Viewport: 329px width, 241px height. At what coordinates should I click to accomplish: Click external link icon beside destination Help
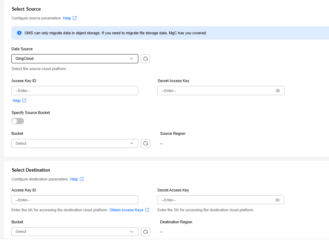(x=82, y=179)
